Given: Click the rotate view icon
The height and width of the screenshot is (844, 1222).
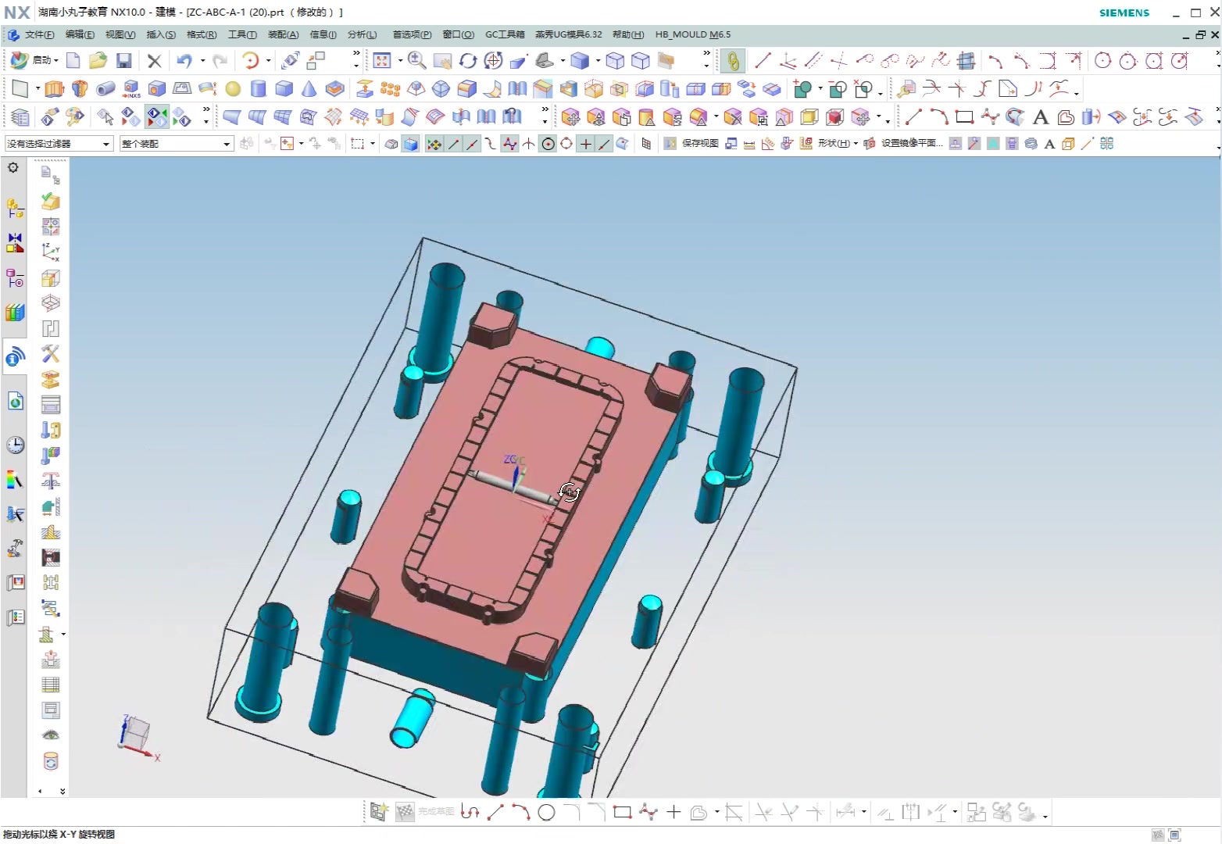Looking at the screenshot, I should tap(468, 60).
